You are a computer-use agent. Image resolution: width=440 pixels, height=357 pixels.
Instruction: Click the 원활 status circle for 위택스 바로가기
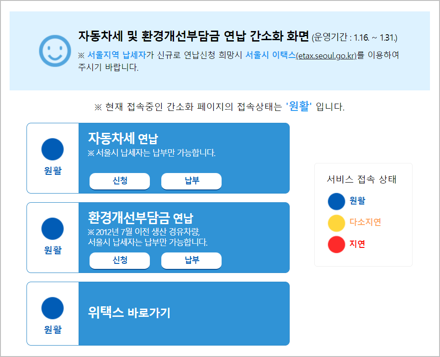[x=53, y=308]
